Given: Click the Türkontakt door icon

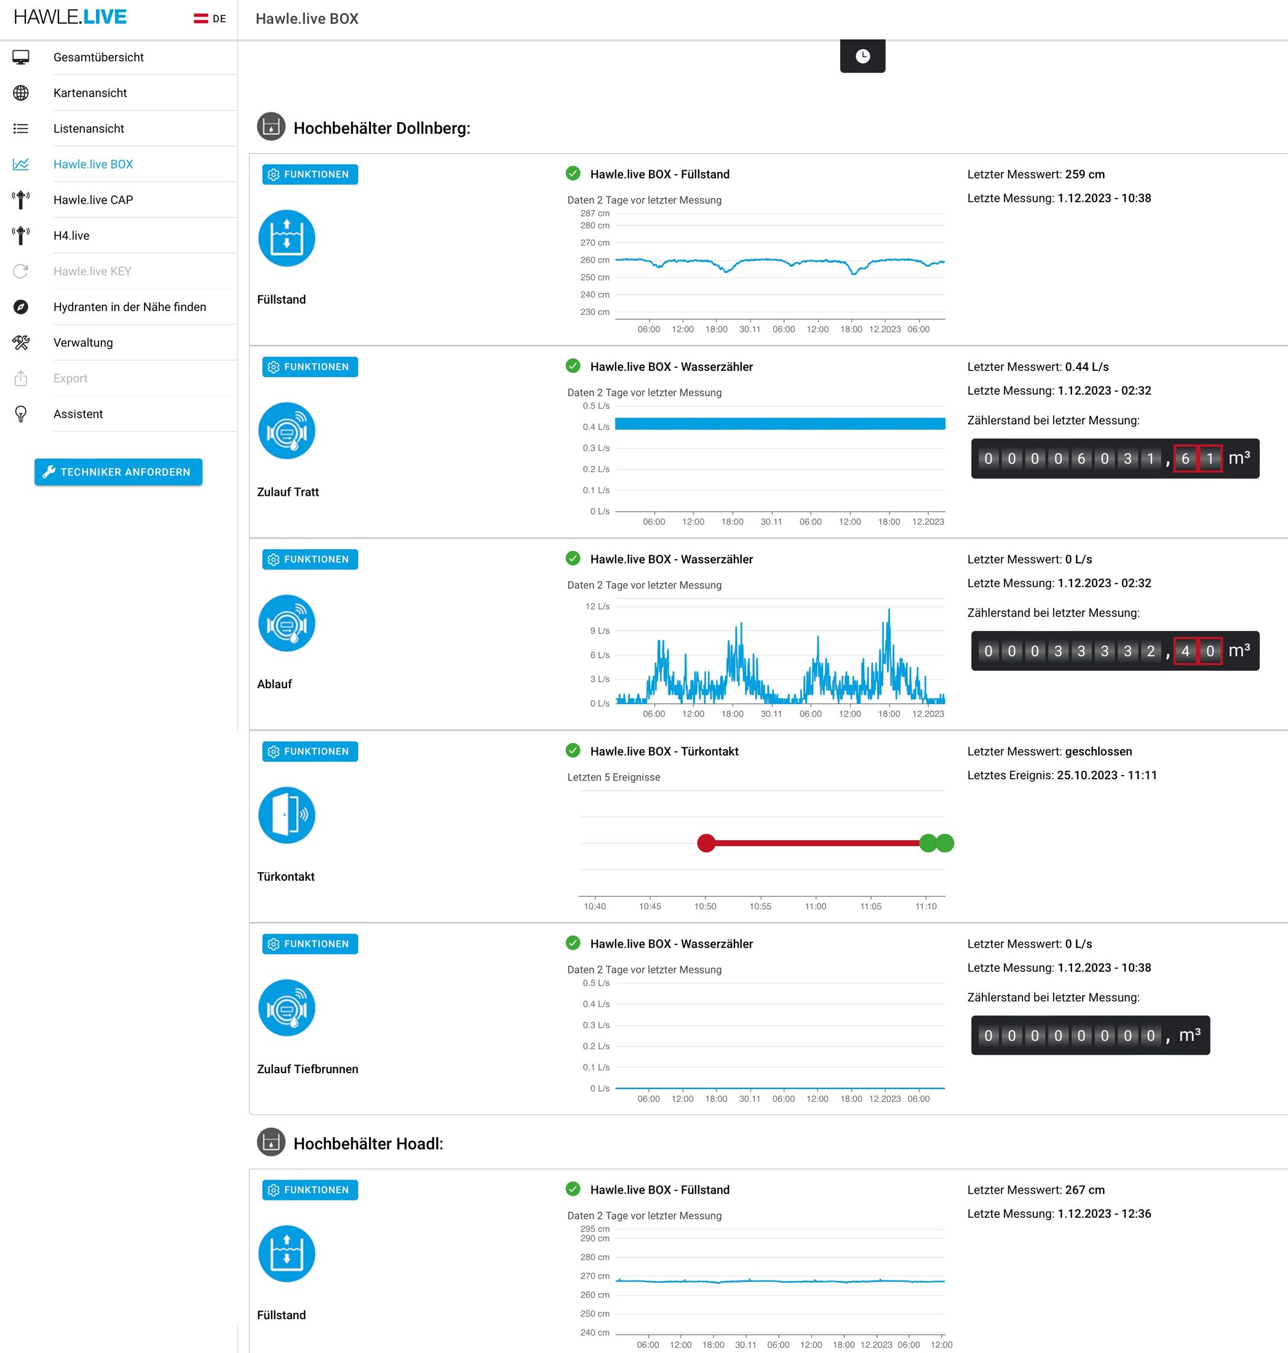Looking at the screenshot, I should [x=286, y=815].
